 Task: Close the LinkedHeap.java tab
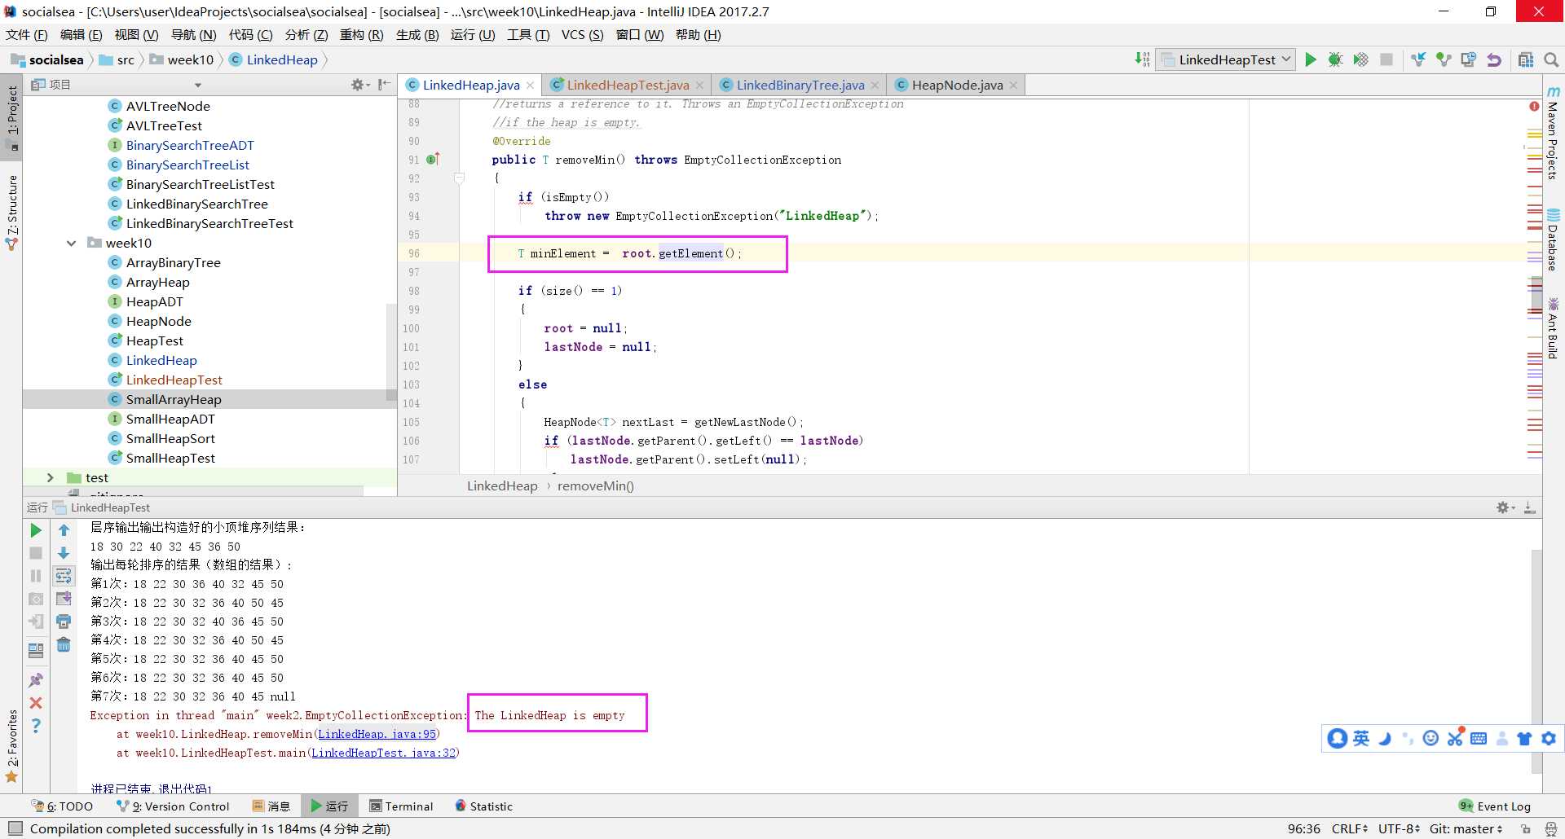point(531,85)
